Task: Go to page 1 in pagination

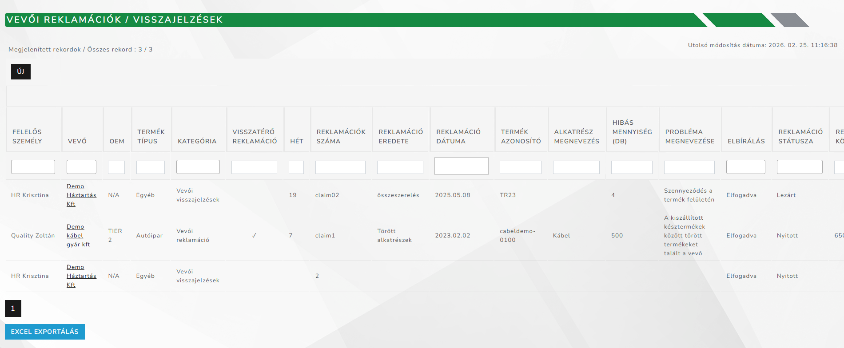Action: pyautogui.click(x=13, y=308)
